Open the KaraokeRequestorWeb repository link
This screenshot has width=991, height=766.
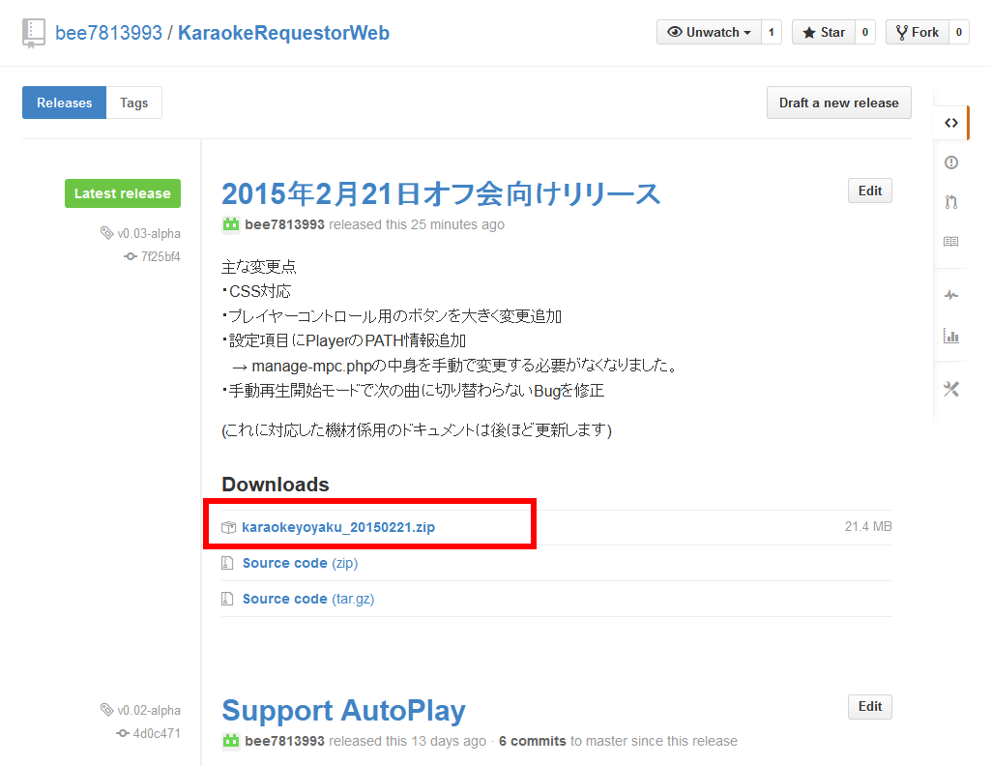284,33
